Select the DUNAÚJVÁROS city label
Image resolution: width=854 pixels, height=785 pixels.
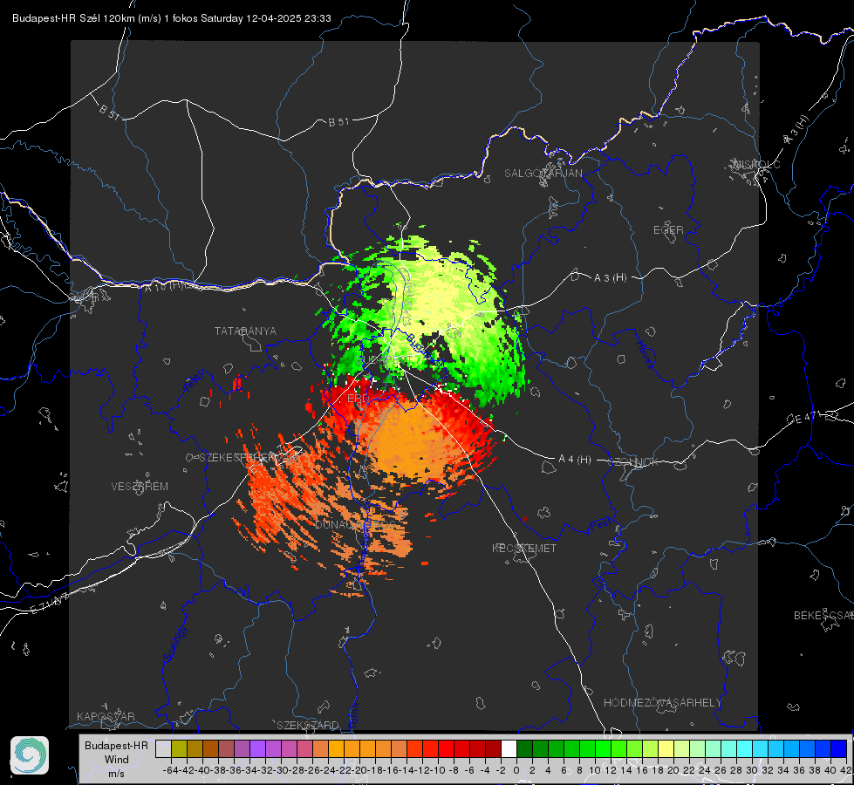click(356, 524)
